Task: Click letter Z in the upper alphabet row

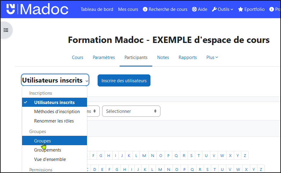Action: [x=245, y=155]
